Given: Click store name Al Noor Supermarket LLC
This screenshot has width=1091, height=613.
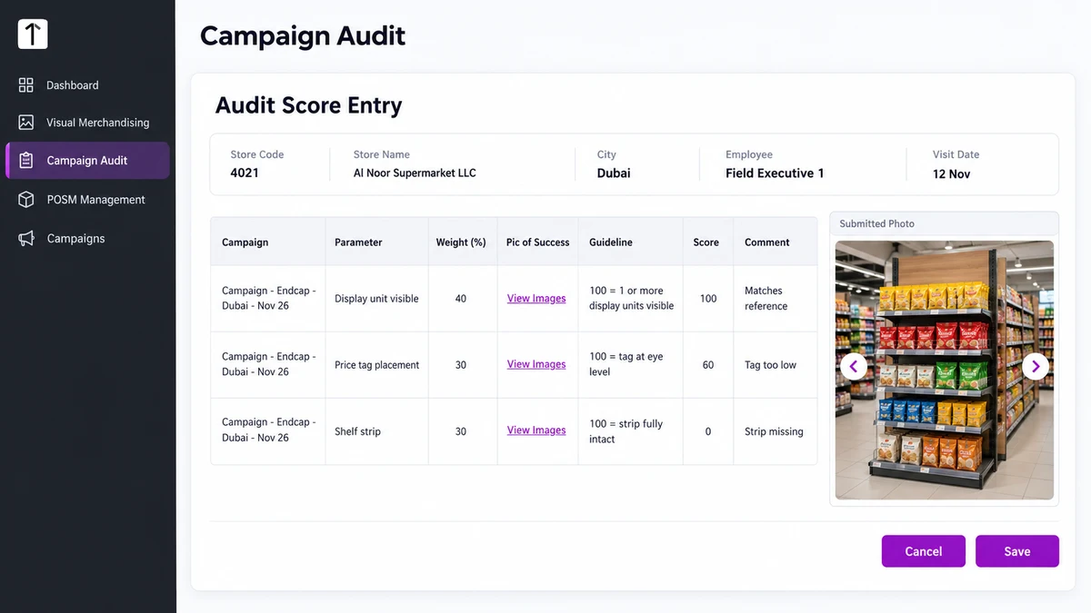Looking at the screenshot, I should tap(415, 173).
